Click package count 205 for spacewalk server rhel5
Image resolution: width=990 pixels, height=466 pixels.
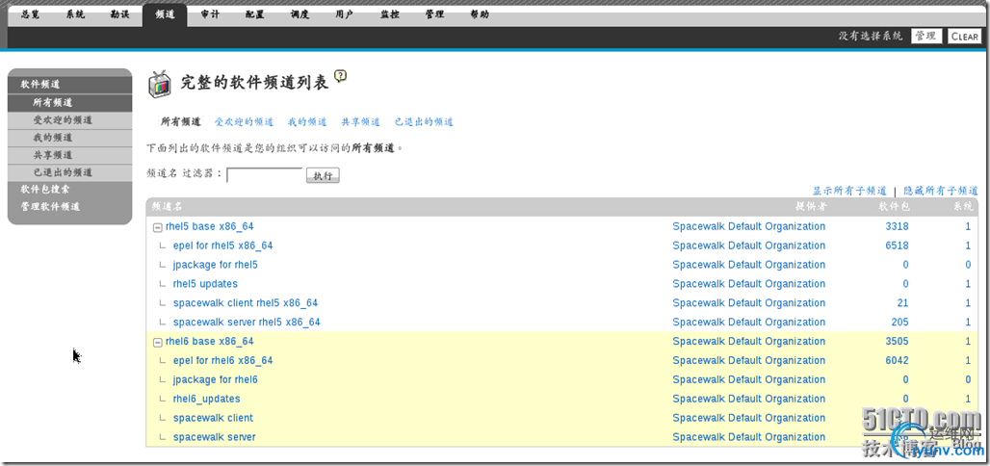900,322
